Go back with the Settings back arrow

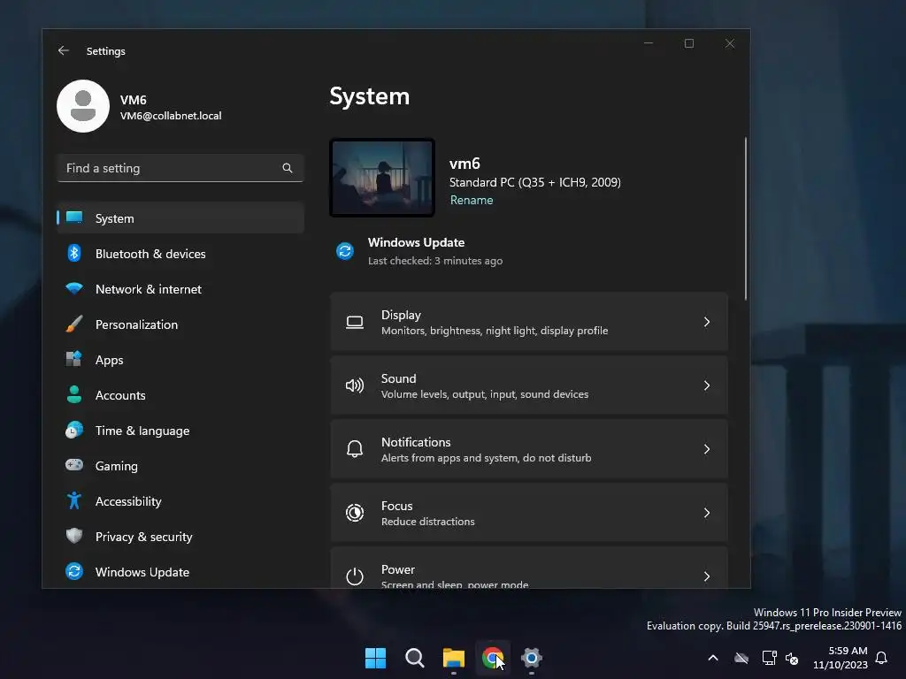click(x=64, y=50)
